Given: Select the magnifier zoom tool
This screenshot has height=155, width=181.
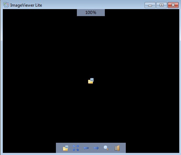Looking at the screenshot, I should [x=106, y=148].
